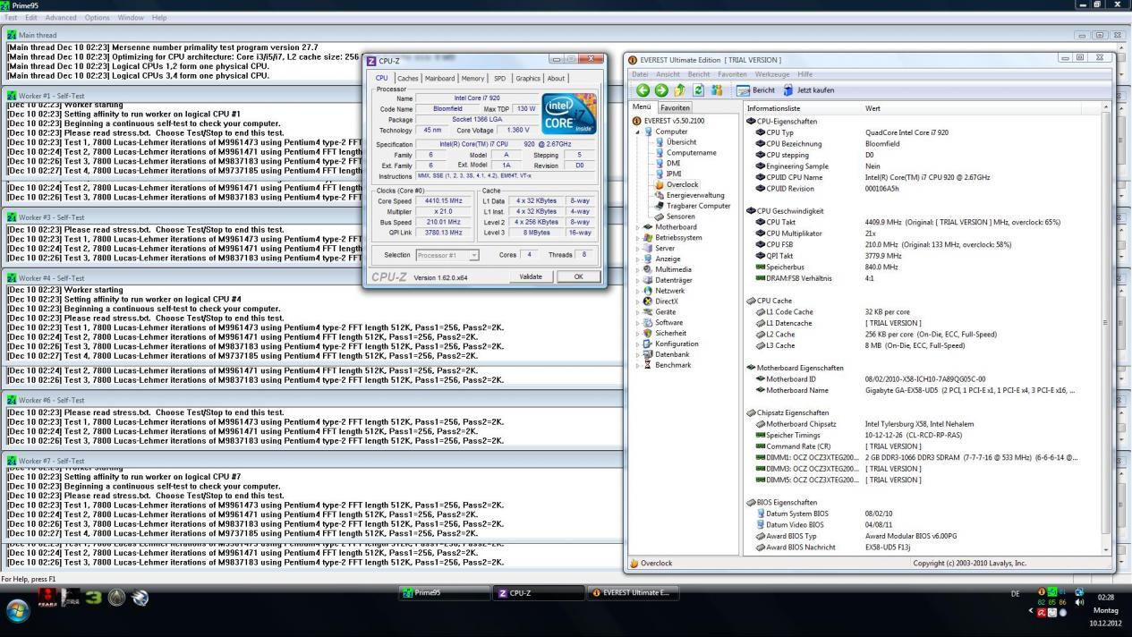Open the Ansicht menu in EVEREST
Viewport: 1132px width, 637px height.
[668, 74]
